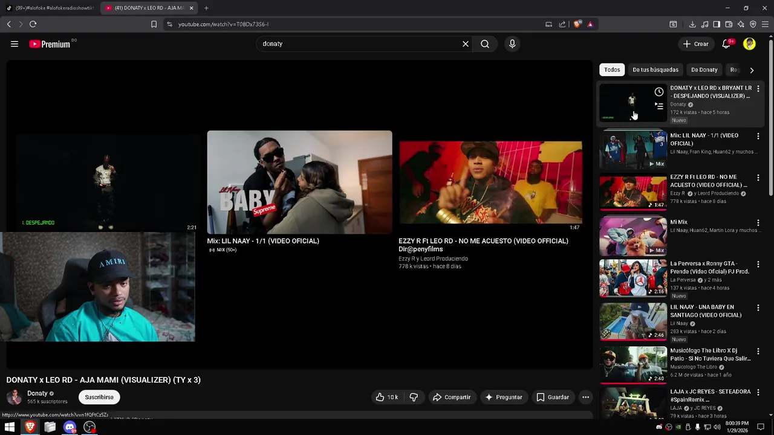Open the notifications bell
Screen dimensions: 774x435
(x=727, y=43)
